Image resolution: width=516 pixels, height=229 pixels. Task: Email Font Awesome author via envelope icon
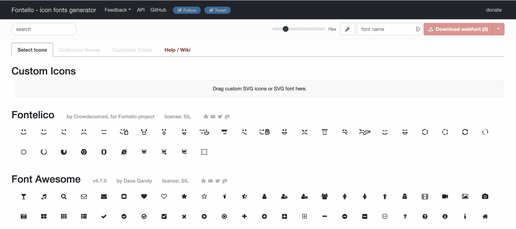(x=211, y=181)
